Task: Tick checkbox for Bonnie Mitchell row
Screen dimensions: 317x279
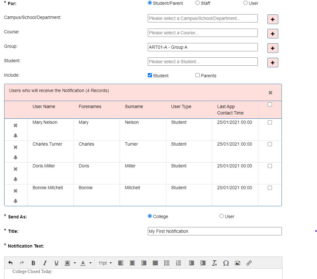Action: click(x=270, y=188)
